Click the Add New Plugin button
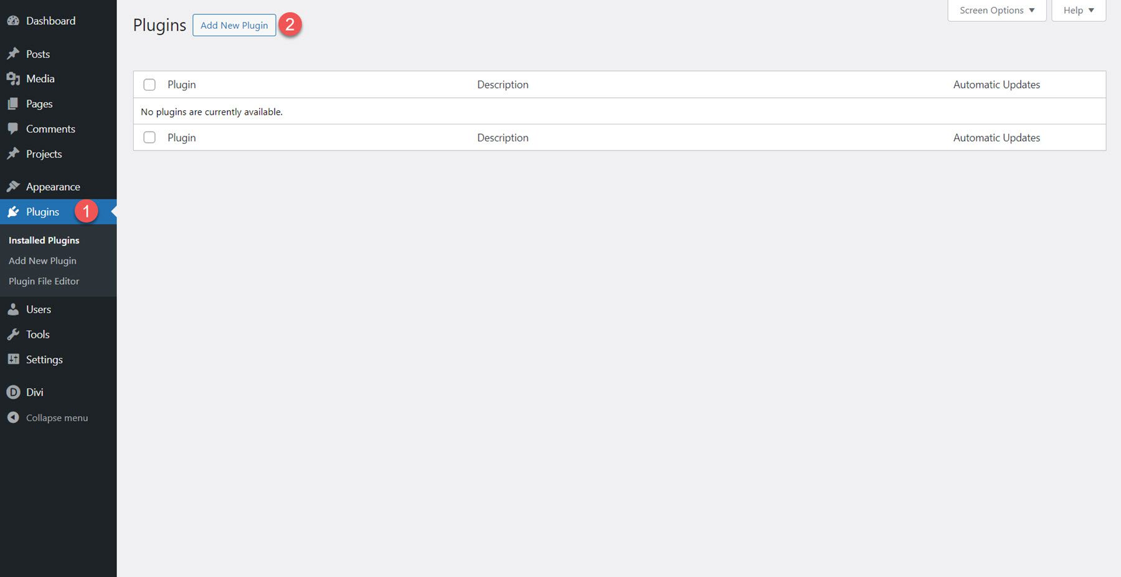 (234, 25)
